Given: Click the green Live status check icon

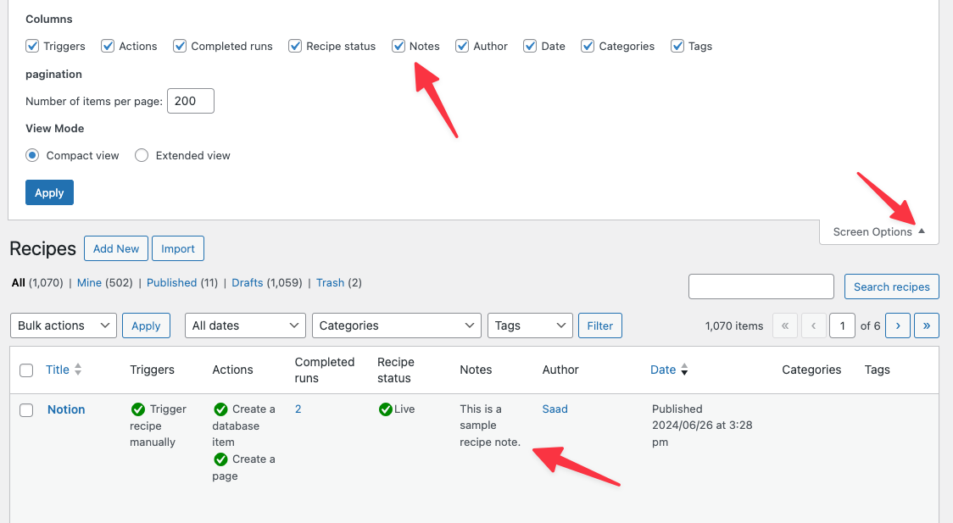Looking at the screenshot, I should click(386, 409).
